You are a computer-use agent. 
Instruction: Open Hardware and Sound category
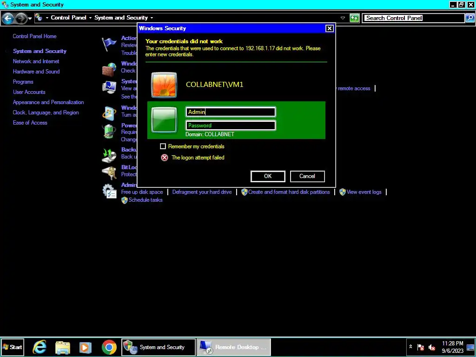tap(36, 72)
